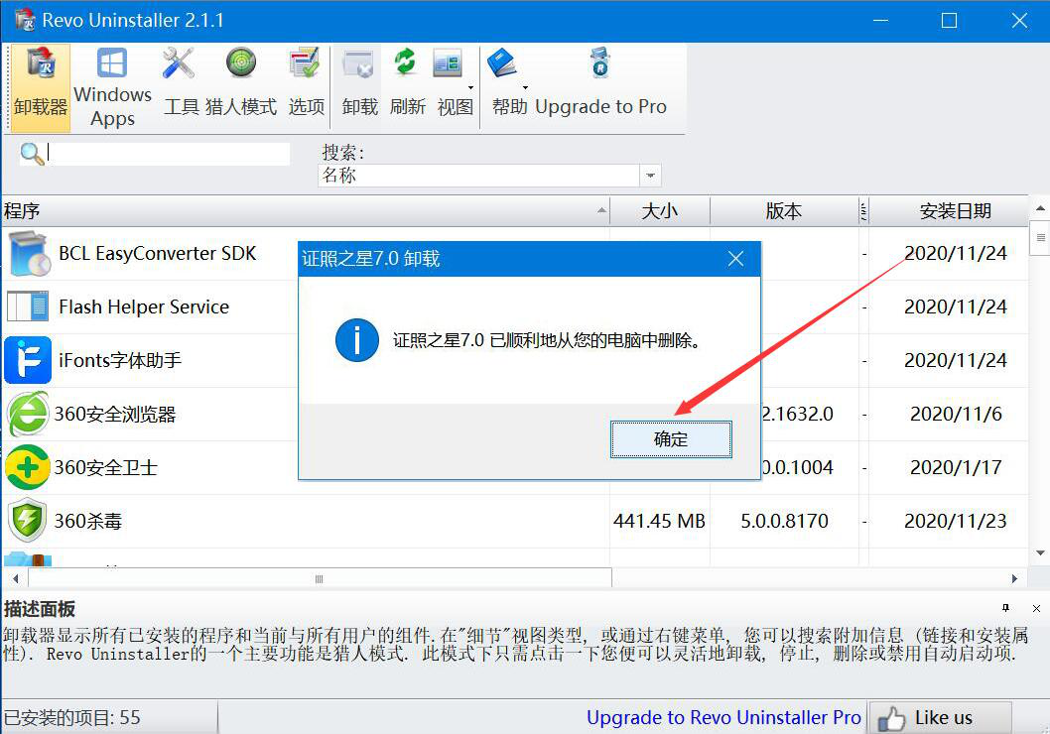Click 360杀毒 shield icon
This screenshot has width=1050, height=734.
pos(28,520)
